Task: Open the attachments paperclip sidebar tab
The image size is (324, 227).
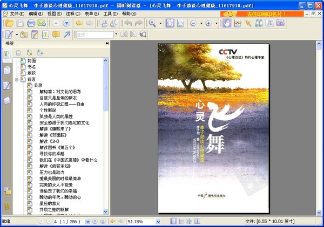Action: tap(7, 206)
